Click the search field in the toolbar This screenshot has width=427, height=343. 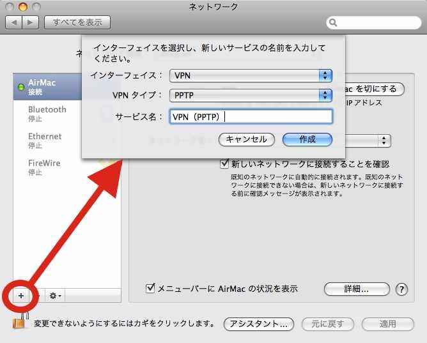click(374, 22)
